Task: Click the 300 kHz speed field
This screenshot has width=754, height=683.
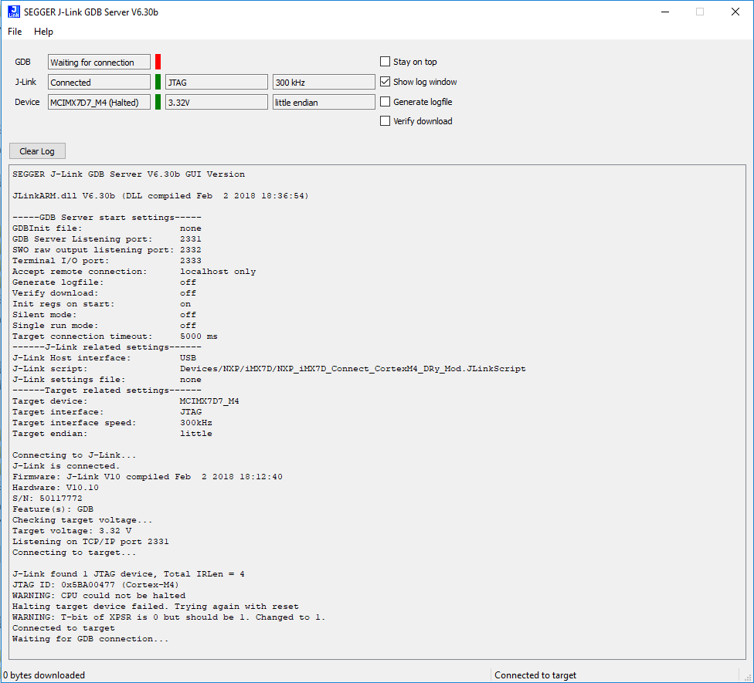Action: (x=324, y=82)
